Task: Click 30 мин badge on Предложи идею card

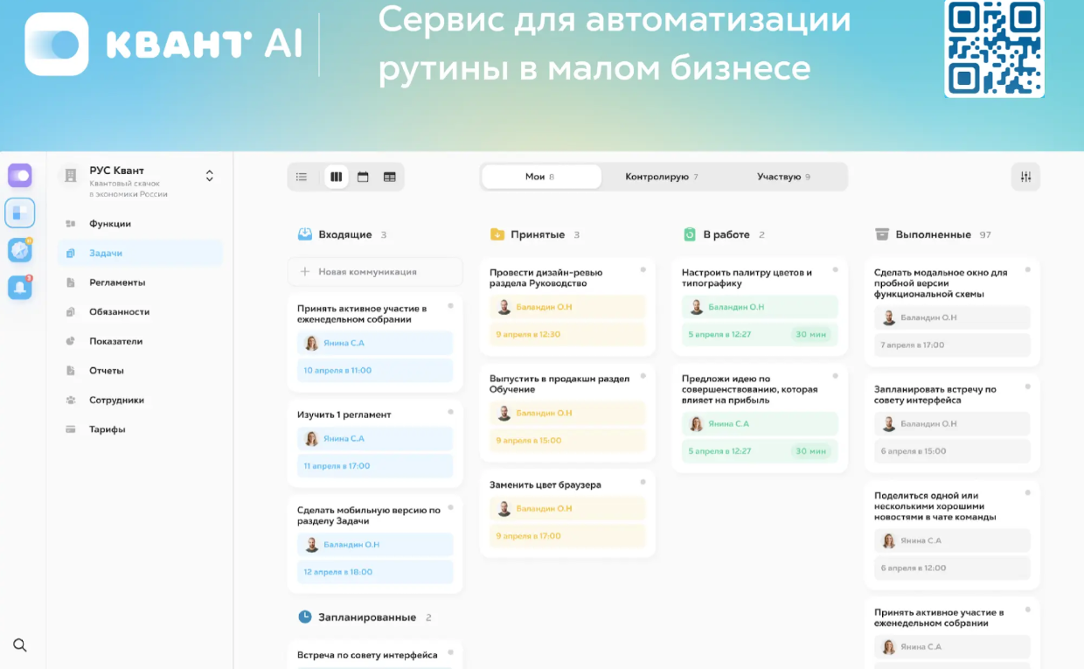Action: click(811, 451)
